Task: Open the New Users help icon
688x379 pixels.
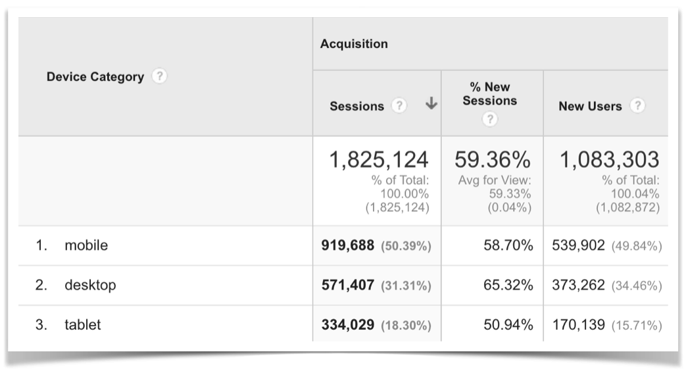Action: tap(636, 106)
